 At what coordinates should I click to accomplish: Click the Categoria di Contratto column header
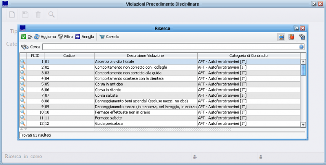point(249,55)
